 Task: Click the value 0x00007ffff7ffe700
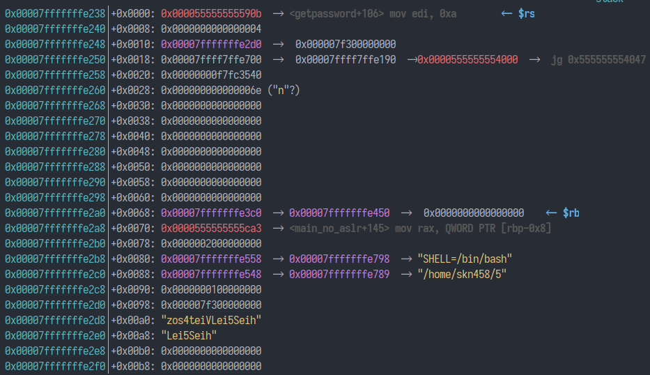click(x=211, y=60)
